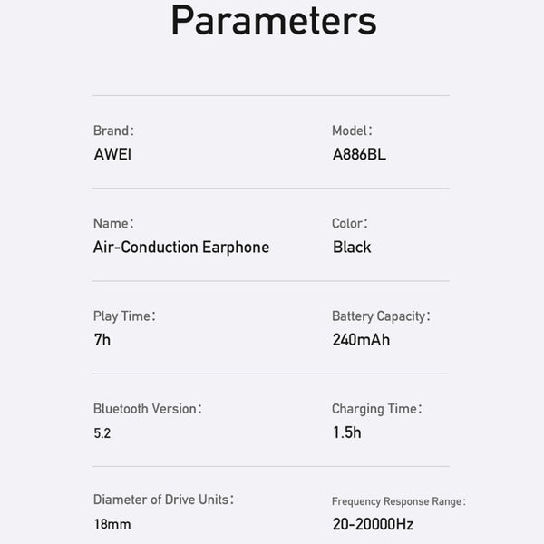
Task: Click the 5.2 Bluetooth version value
Action: (102, 433)
